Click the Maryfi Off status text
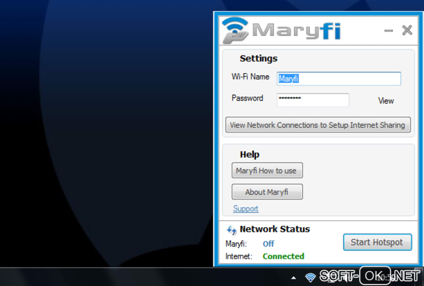This screenshot has width=424, height=286. (268, 244)
